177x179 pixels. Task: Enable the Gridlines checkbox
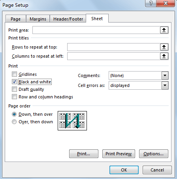pos(14,74)
